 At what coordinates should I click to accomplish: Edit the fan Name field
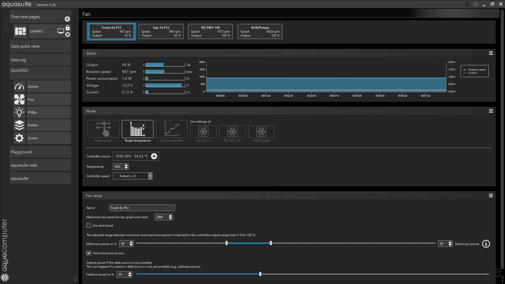coord(142,208)
